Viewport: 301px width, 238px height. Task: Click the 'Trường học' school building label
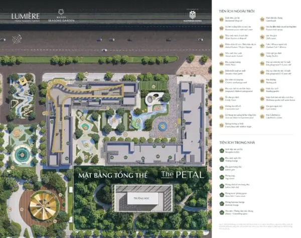click(142, 198)
